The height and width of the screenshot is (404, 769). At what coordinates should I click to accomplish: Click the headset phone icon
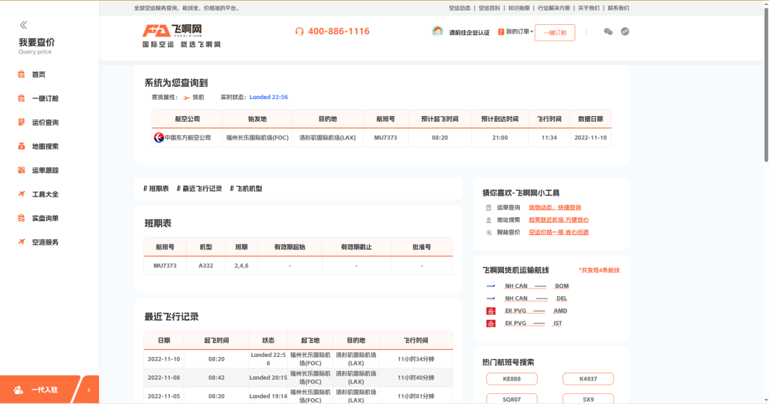[299, 31]
